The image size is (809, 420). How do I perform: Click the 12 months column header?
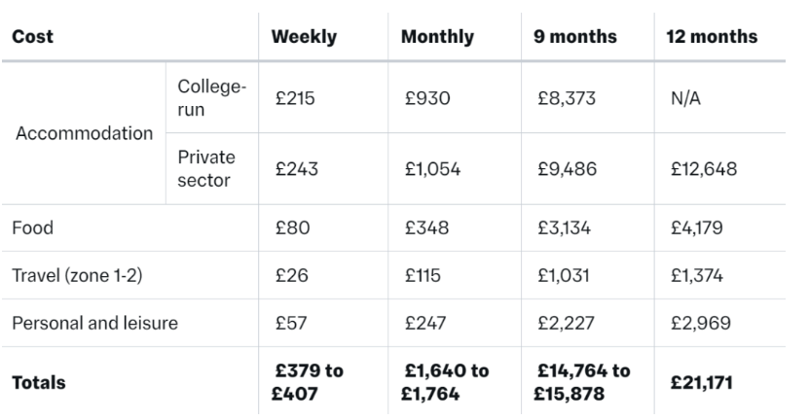tap(712, 37)
